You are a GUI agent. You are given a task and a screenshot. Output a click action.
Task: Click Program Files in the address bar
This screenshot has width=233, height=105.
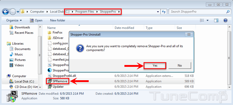85,12
